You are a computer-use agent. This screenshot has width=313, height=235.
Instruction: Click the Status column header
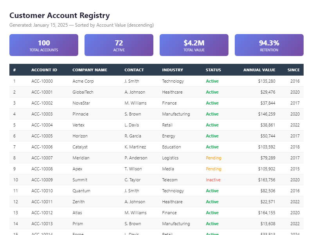coord(213,70)
